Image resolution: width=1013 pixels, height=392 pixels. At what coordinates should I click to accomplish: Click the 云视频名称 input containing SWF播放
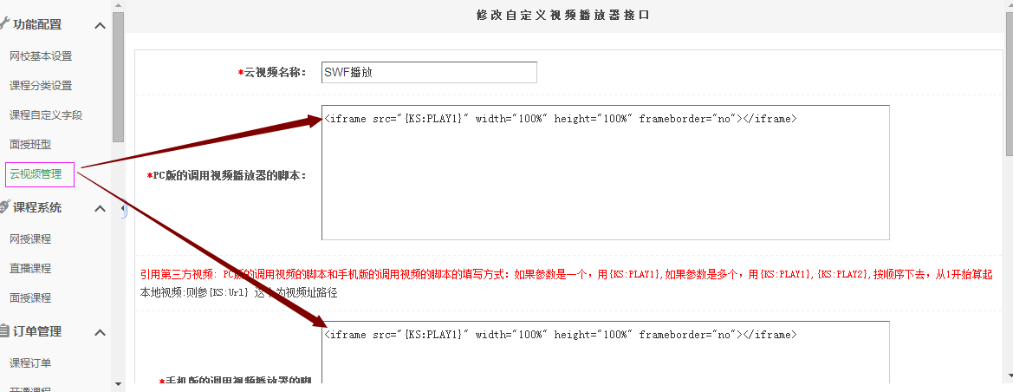428,72
